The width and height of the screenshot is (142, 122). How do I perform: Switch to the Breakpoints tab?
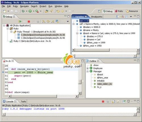click(x=97, y=17)
